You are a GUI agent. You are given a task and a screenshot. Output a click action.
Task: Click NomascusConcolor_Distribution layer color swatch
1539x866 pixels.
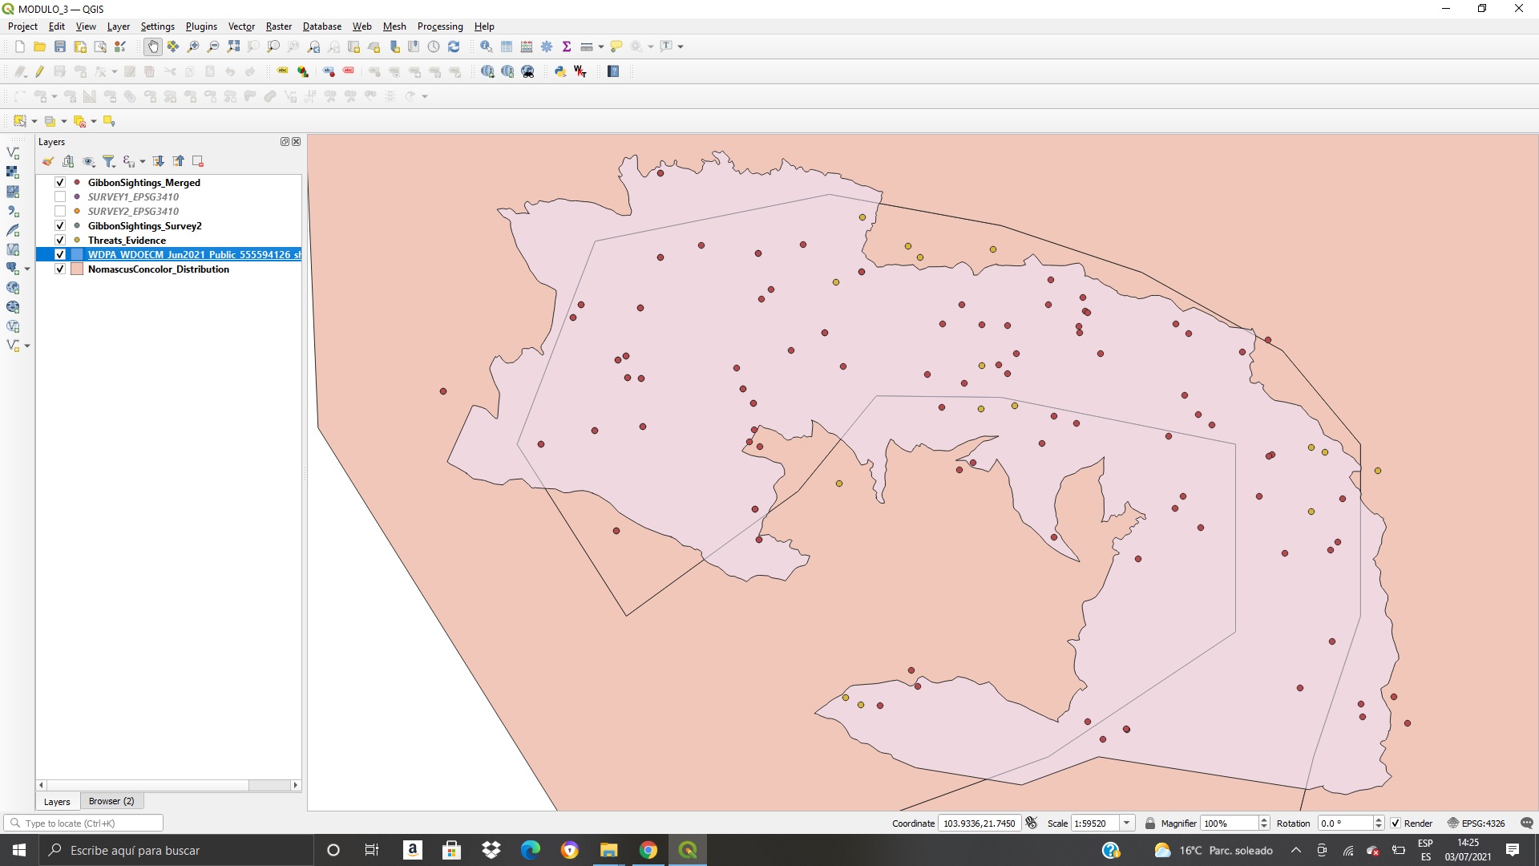click(77, 269)
